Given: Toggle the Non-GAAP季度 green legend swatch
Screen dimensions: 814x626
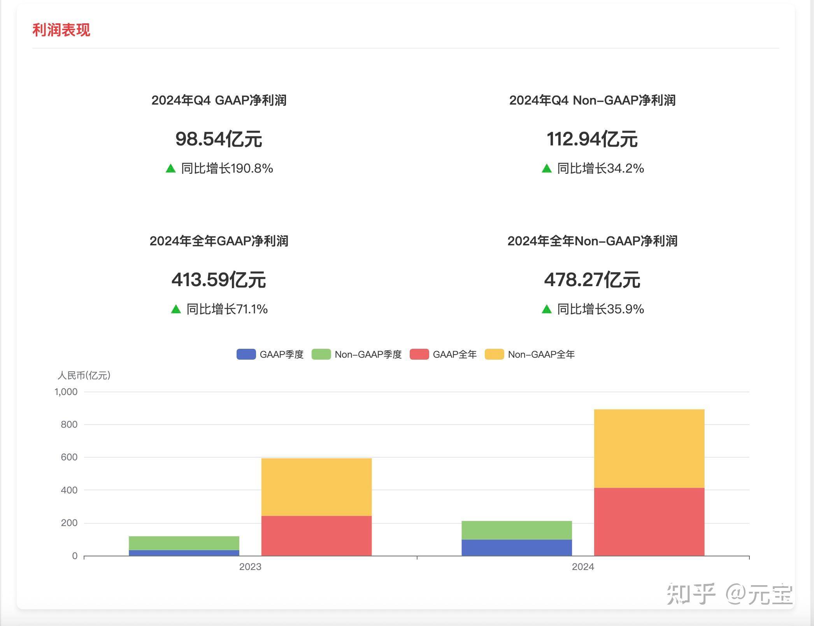Looking at the screenshot, I should point(321,354).
